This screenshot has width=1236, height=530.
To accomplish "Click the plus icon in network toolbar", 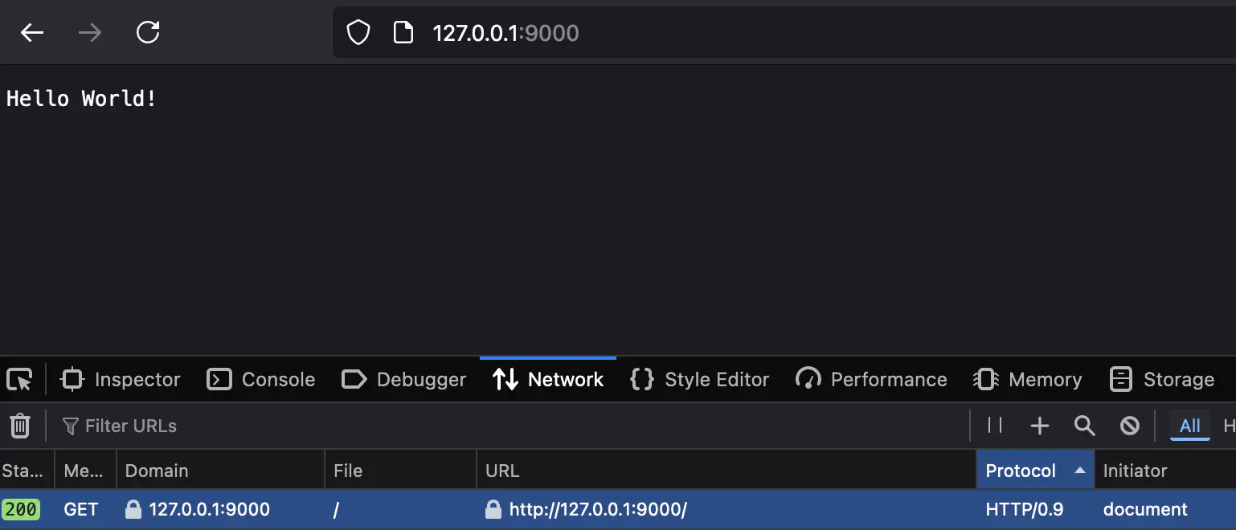I will pyautogui.click(x=1040, y=426).
